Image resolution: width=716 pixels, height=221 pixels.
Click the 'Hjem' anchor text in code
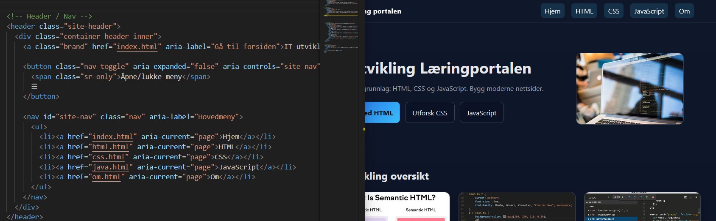point(231,136)
